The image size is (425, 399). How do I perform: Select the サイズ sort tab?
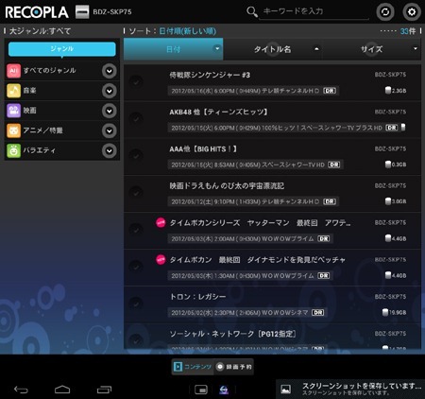[372, 49]
